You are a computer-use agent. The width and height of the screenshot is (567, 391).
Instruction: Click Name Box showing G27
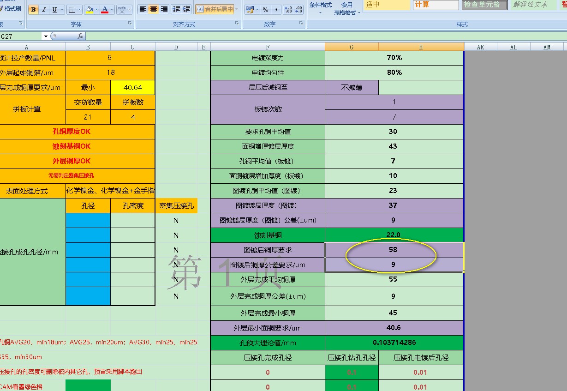[x=21, y=36]
